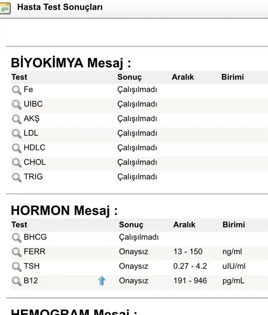Image resolution: width=268 pixels, height=315 pixels.
Task: Click the Aralık header in HORMON table
Action: [184, 225]
